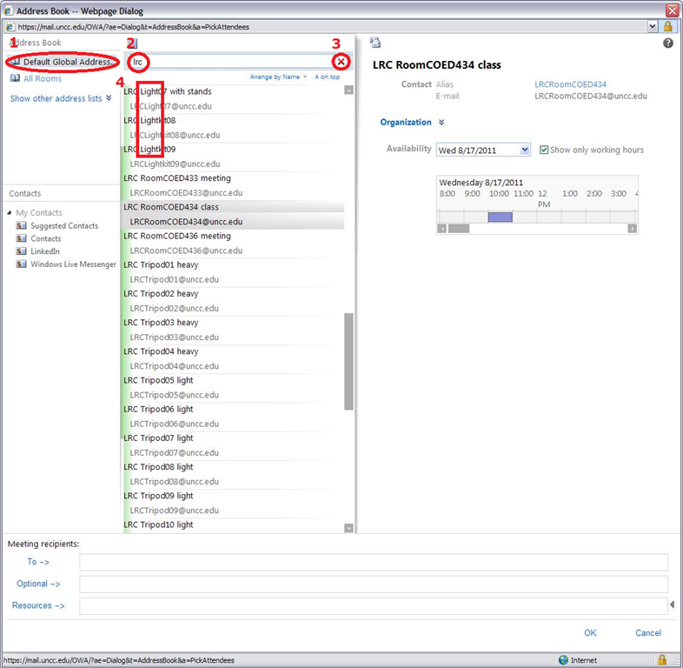This screenshot has width=683, height=668.
Task: Expand the Organization section
Action: coord(441,123)
